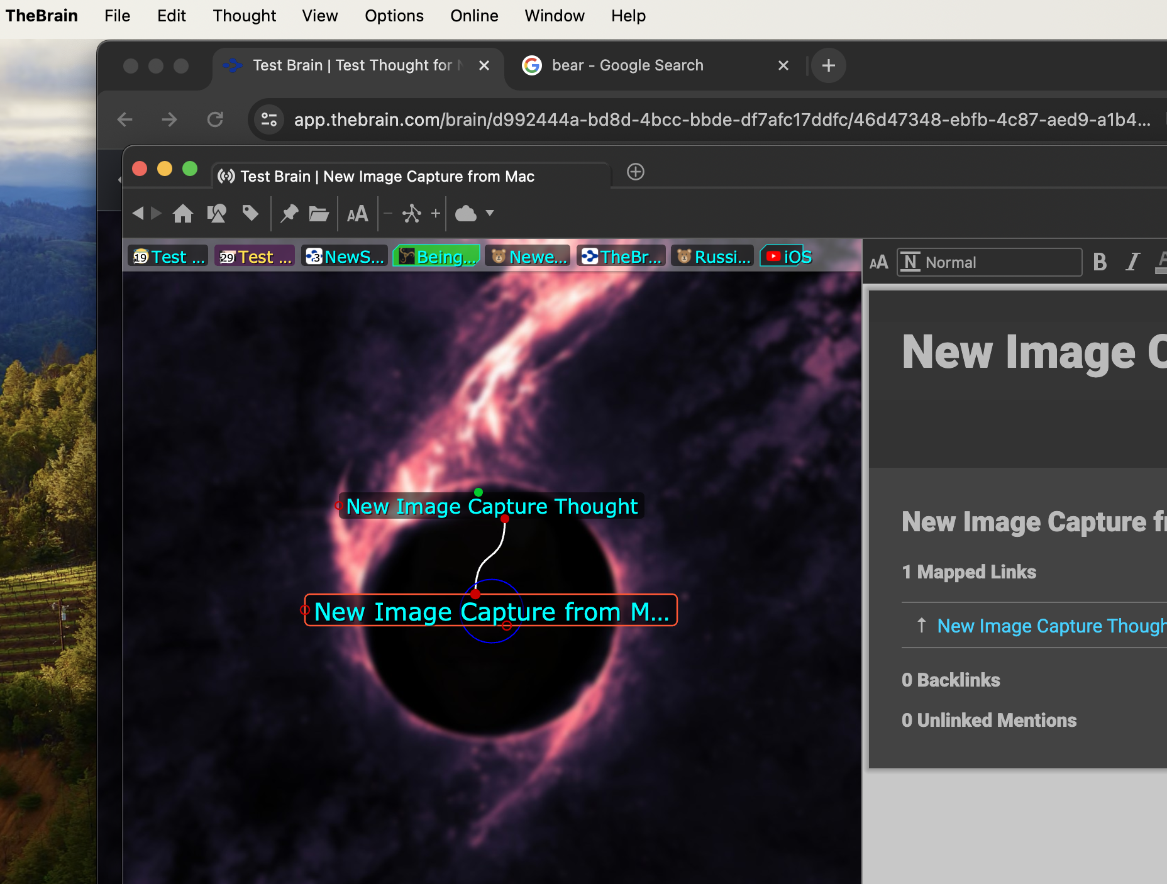Click the site information icon in address bar
The width and height of the screenshot is (1167, 884).
point(269,119)
